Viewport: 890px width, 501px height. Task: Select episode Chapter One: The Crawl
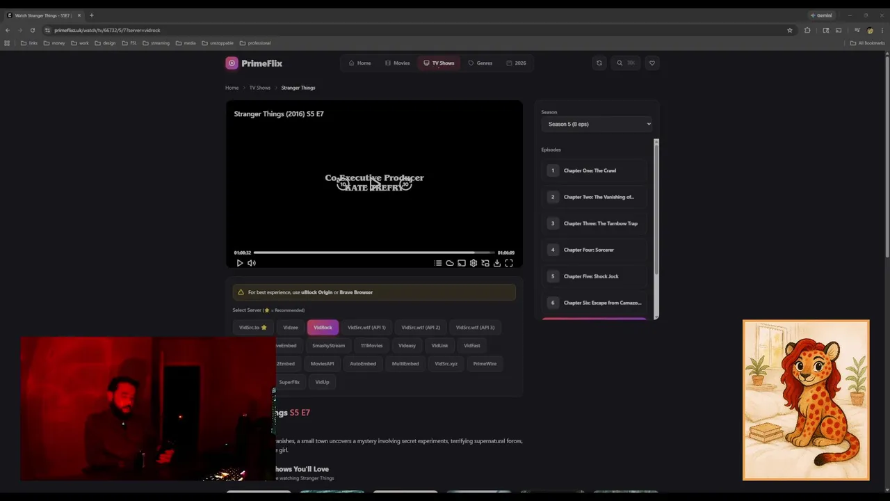595,170
